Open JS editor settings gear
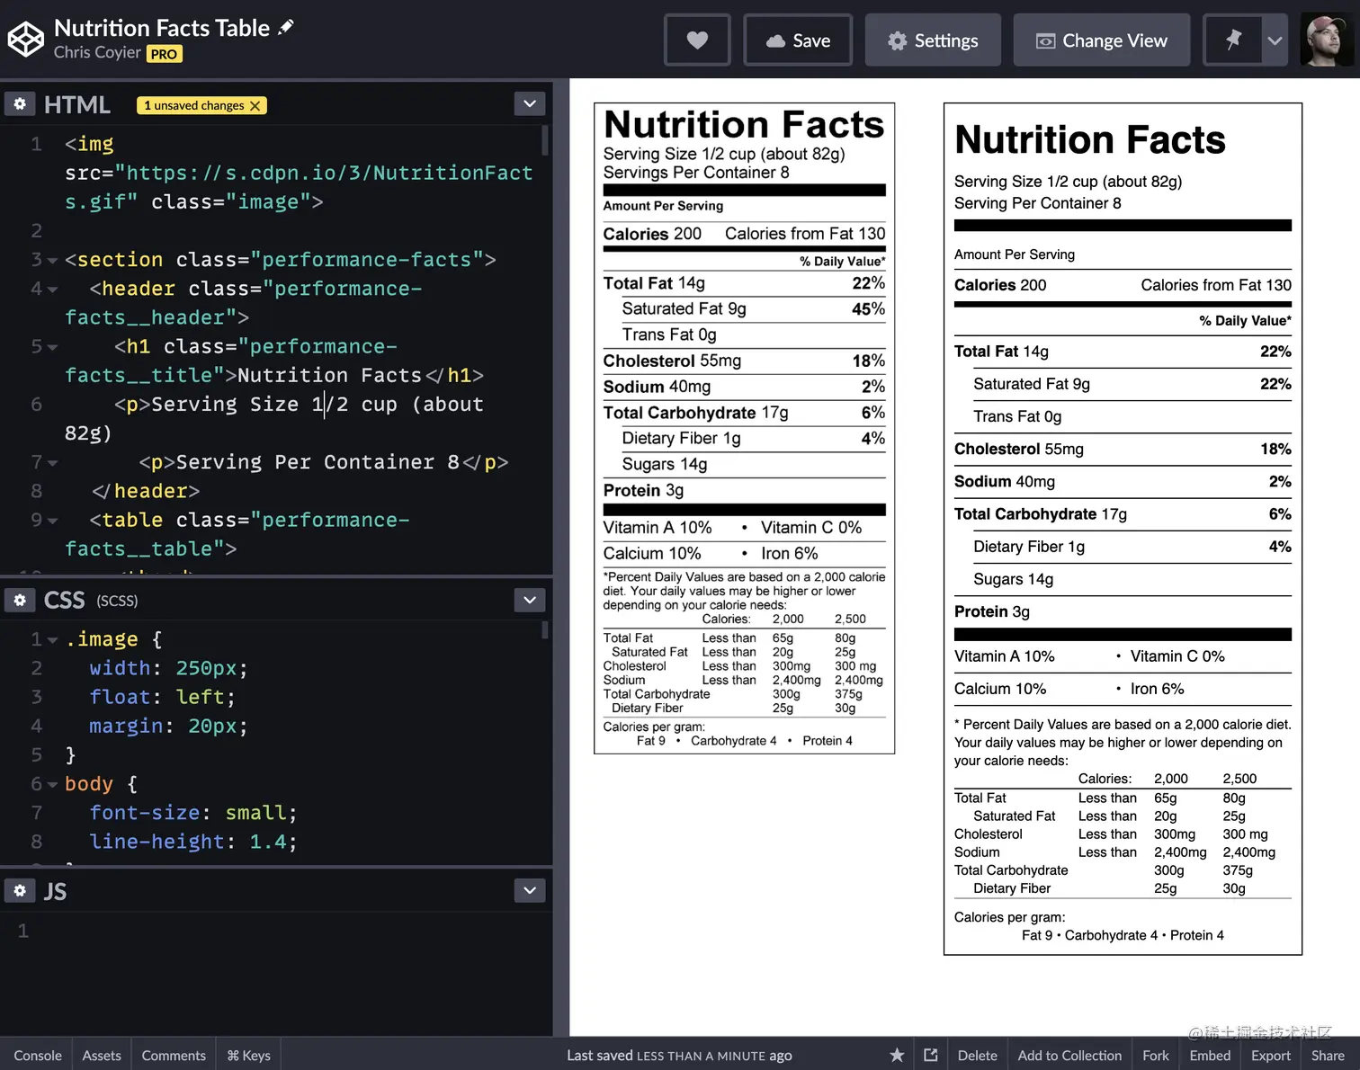This screenshot has width=1360, height=1070. click(20, 890)
